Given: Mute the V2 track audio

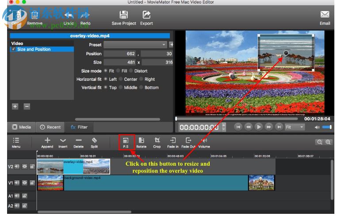Looking at the screenshot, I should pos(17,167).
